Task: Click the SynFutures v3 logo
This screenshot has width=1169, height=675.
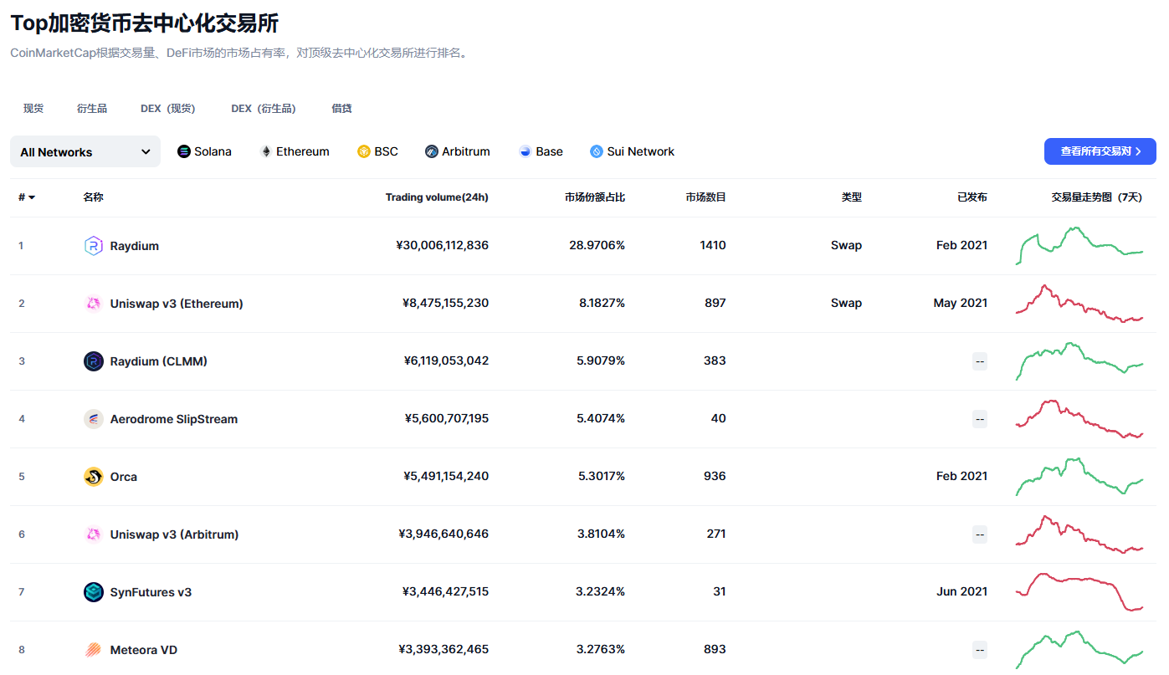Action: point(93,591)
